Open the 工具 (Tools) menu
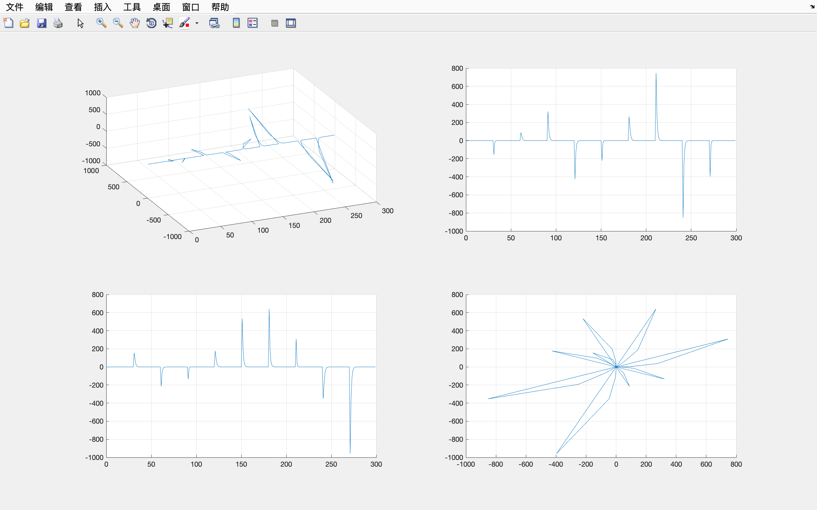 point(132,7)
